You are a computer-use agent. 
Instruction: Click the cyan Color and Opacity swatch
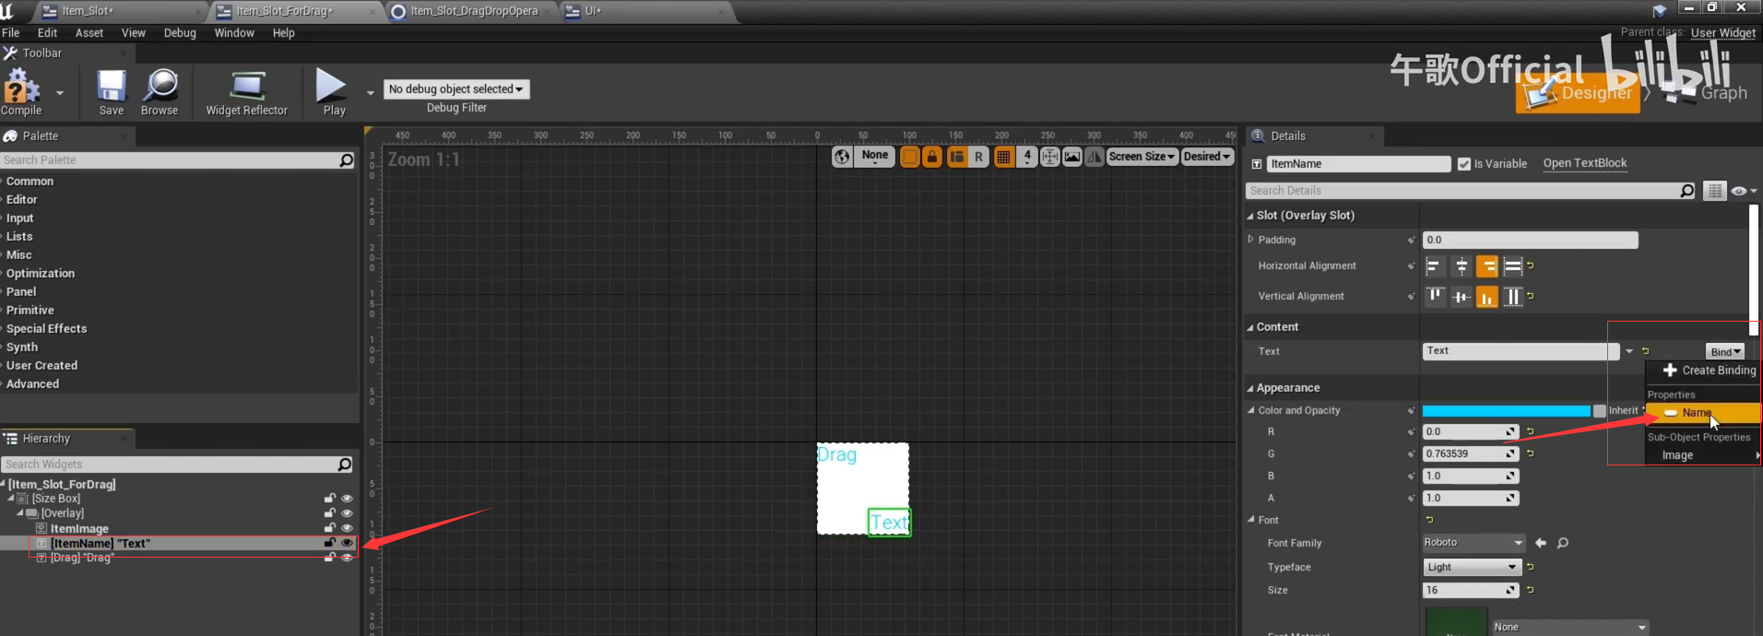1506,411
